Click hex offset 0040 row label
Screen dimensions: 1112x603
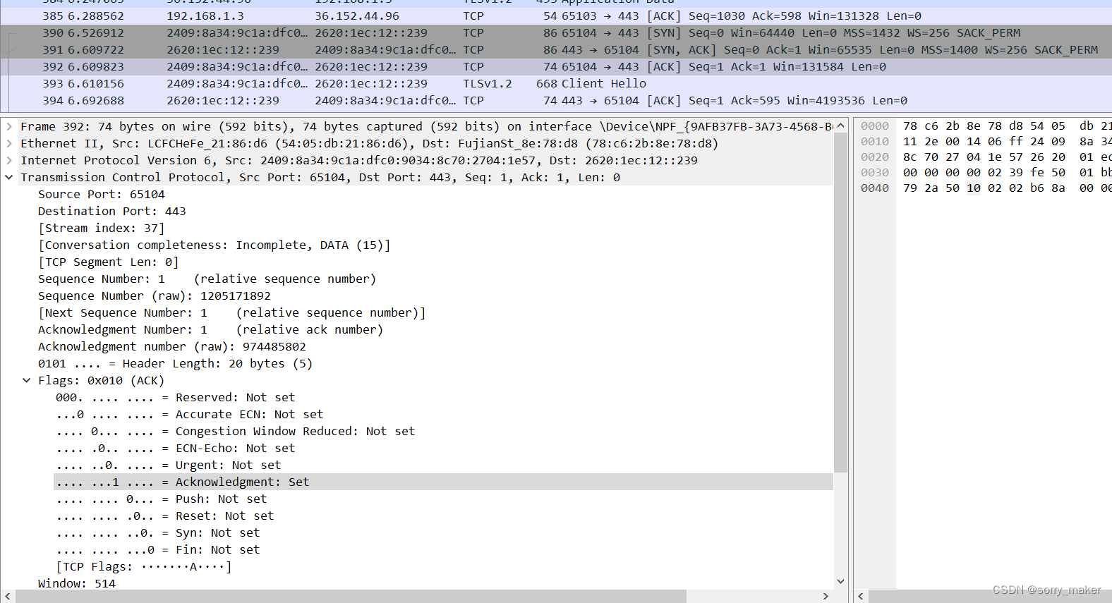click(875, 188)
